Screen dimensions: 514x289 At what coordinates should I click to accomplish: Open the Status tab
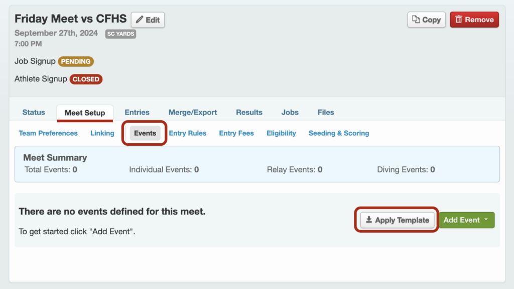(x=34, y=112)
